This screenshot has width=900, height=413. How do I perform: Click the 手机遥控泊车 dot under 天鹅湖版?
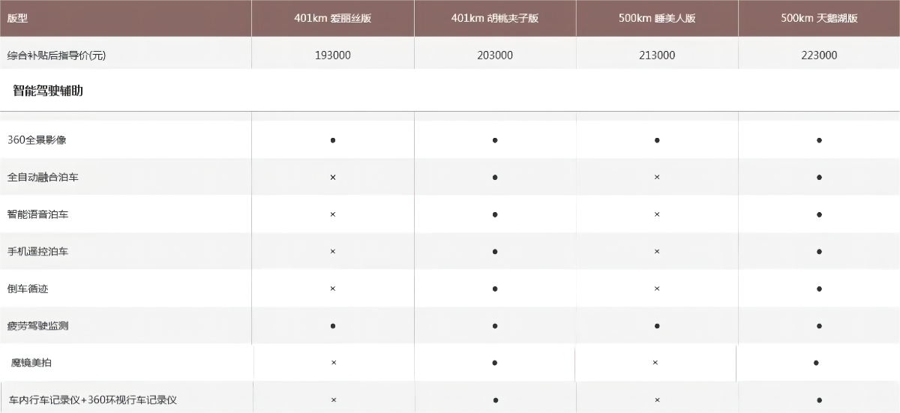(x=819, y=252)
